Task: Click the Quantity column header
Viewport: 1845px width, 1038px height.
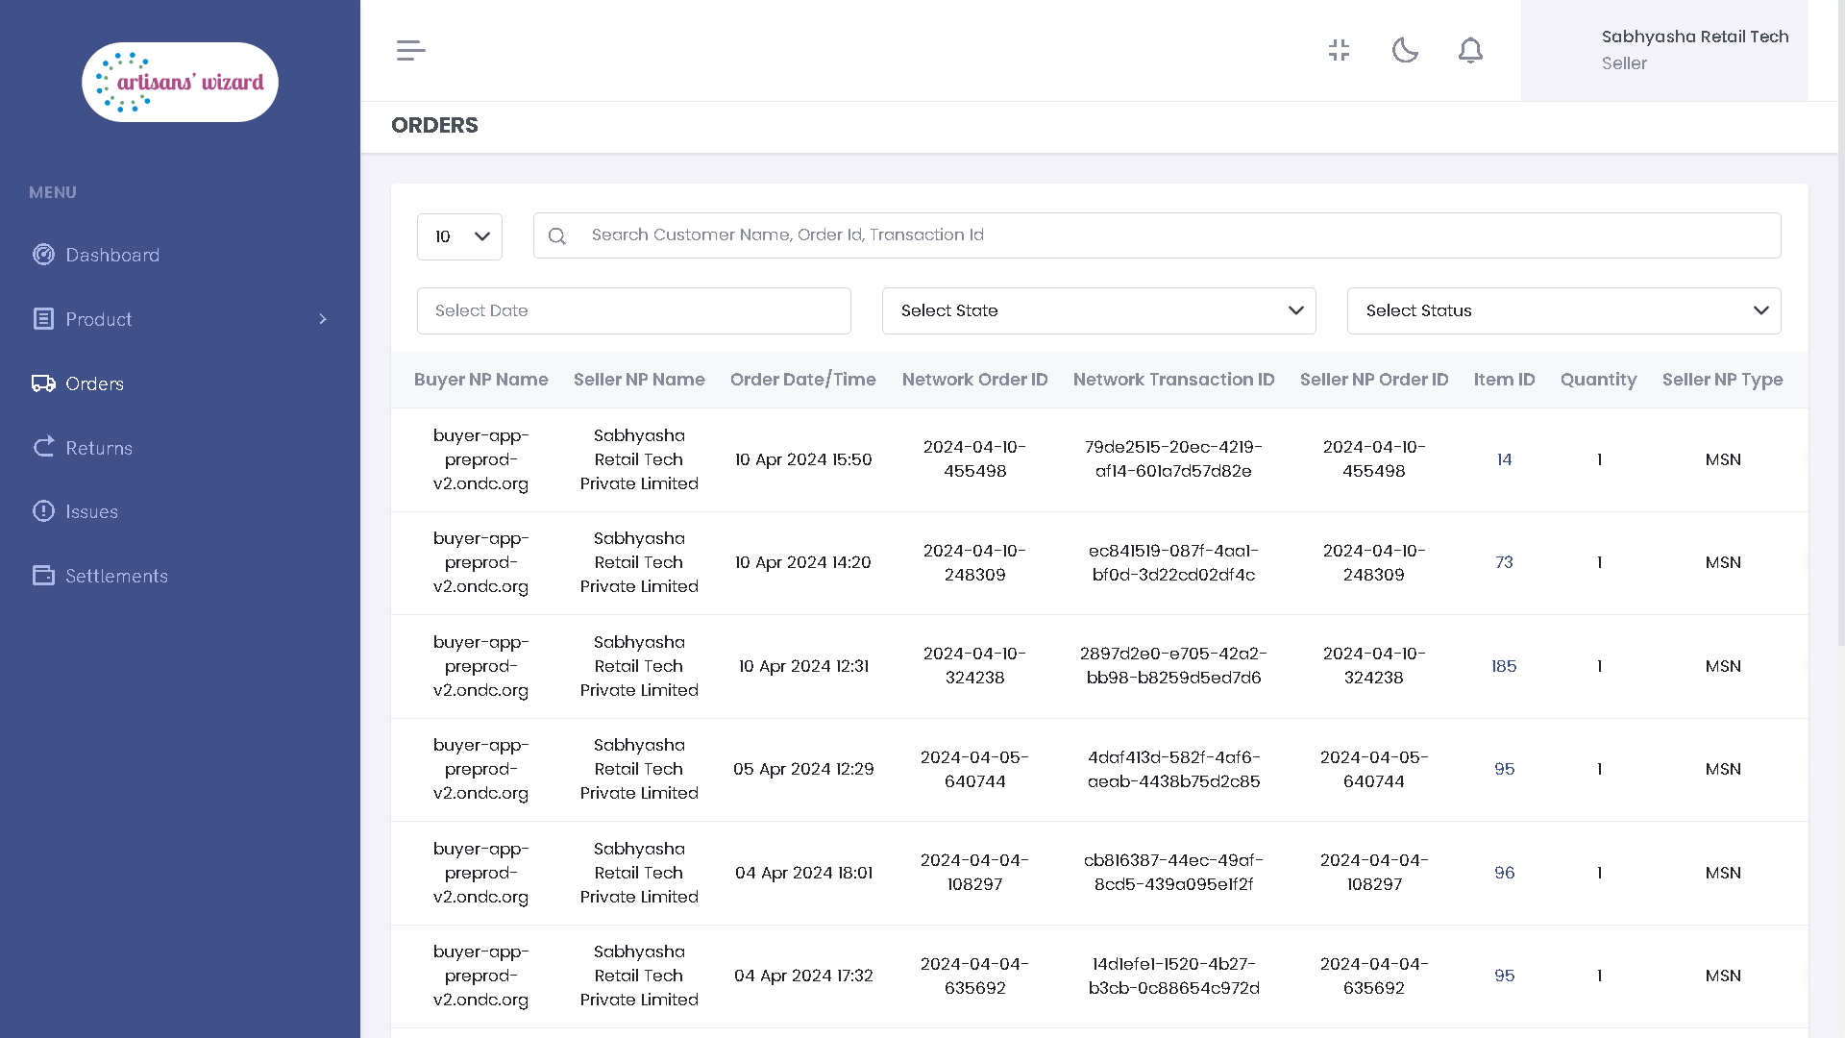Action: (x=1598, y=380)
